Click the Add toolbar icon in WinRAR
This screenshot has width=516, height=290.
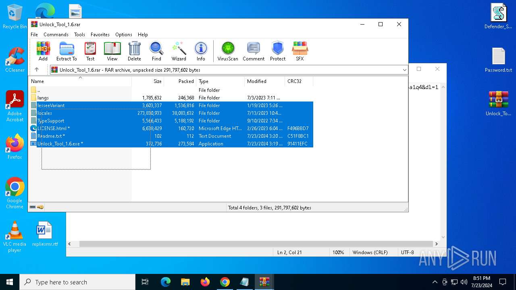click(43, 51)
